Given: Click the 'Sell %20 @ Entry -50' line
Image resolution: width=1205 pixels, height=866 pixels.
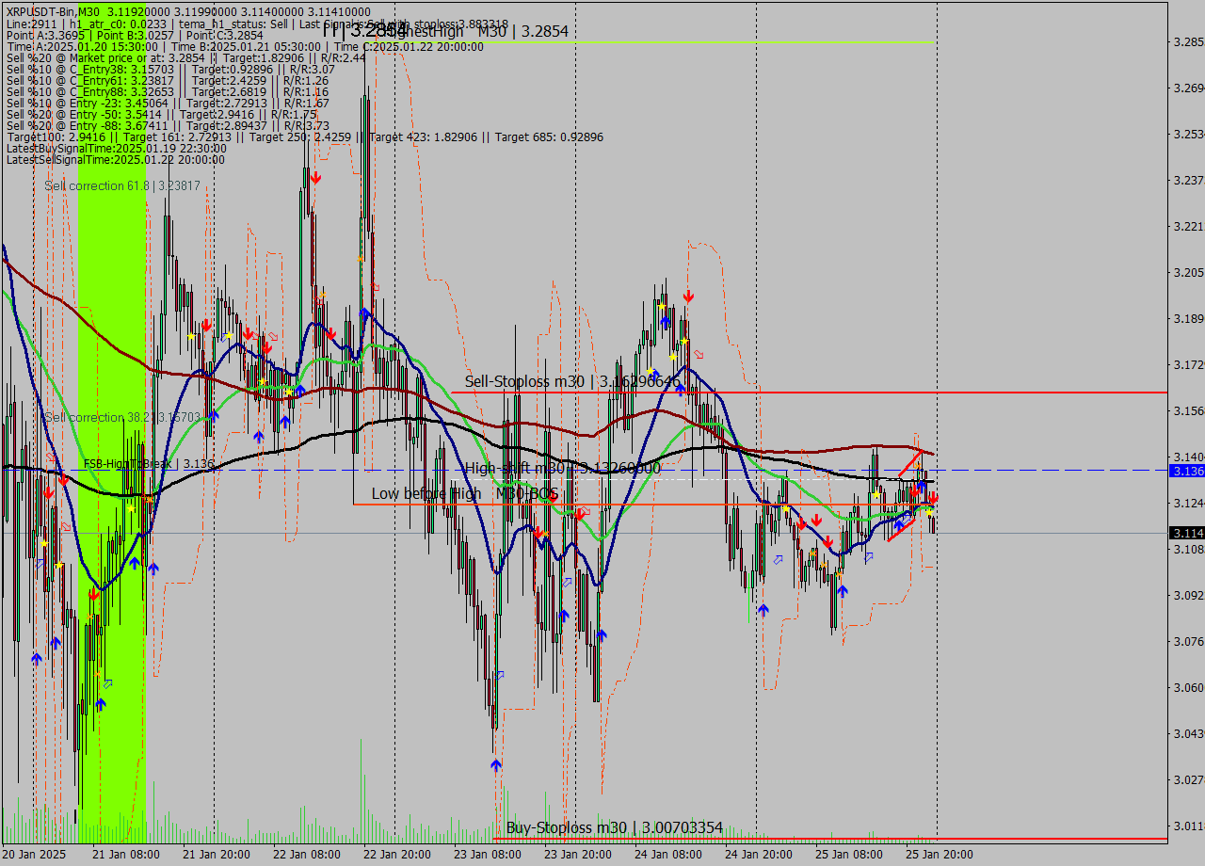Looking at the screenshot, I should 162,114.
